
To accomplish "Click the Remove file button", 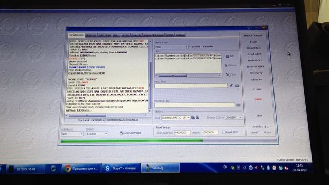I will pos(231,65).
